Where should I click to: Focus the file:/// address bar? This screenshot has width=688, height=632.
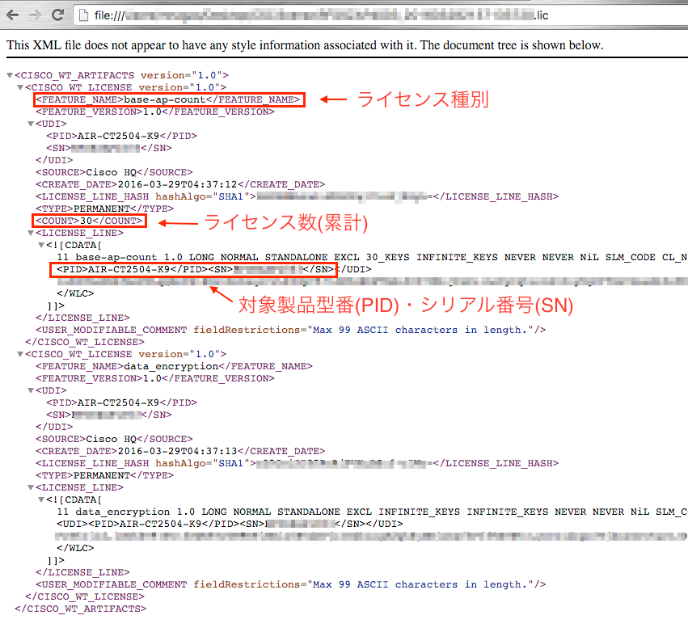[382, 15]
